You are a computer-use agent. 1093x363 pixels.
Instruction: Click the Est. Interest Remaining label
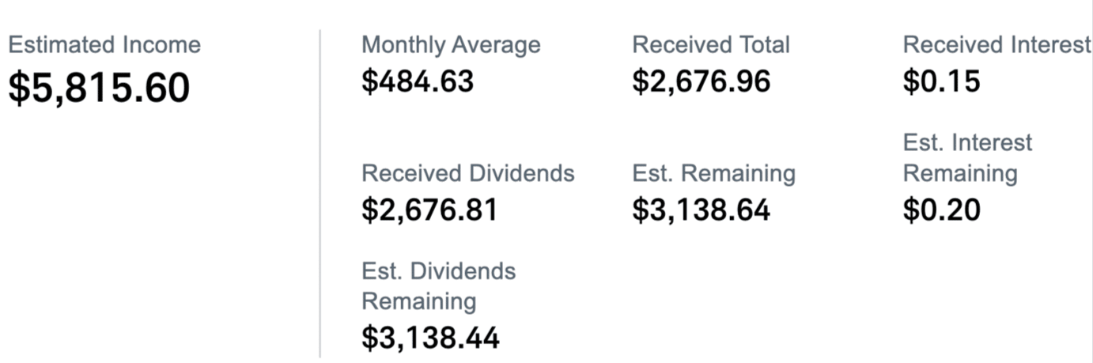pyautogui.click(x=968, y=157)
